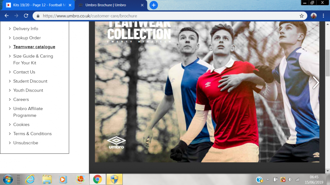
Task: Open a new browser tab
Action: click(x=153, y=5)
